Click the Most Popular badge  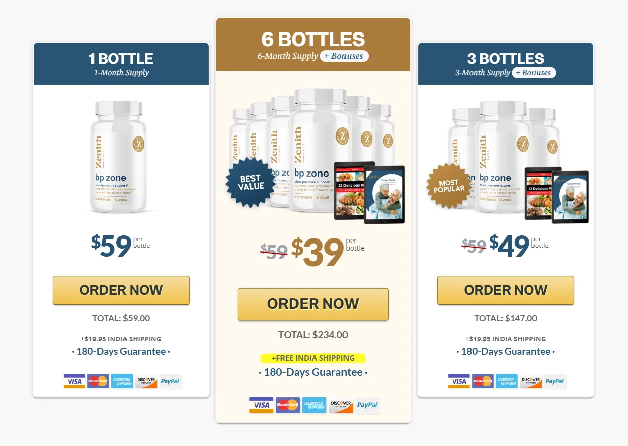(x=449, y=186)
